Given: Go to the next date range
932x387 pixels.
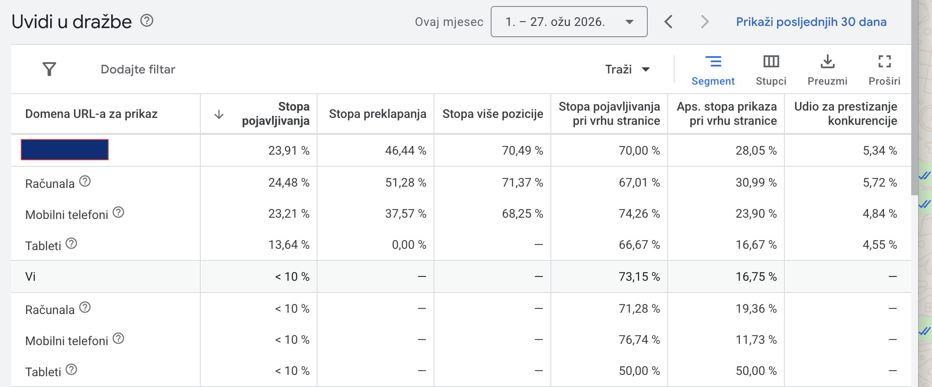Looking at the screenshot, I should pos(705,22).
